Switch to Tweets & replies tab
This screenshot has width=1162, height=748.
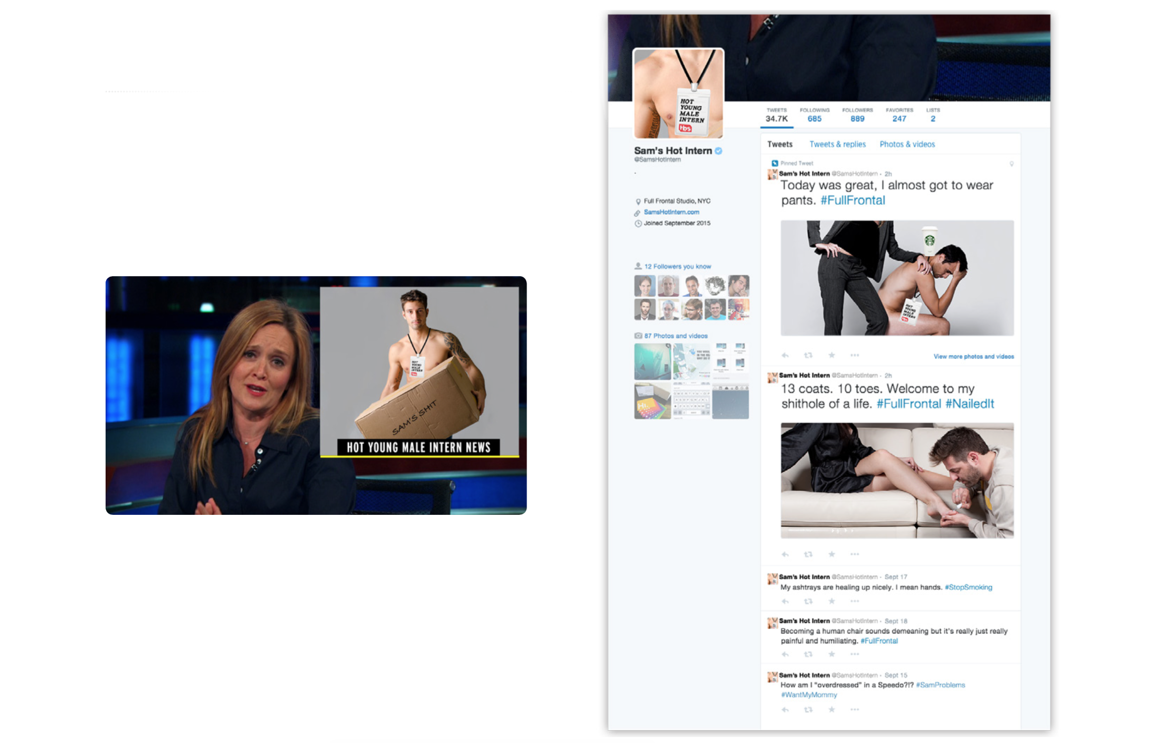[837, 144]
